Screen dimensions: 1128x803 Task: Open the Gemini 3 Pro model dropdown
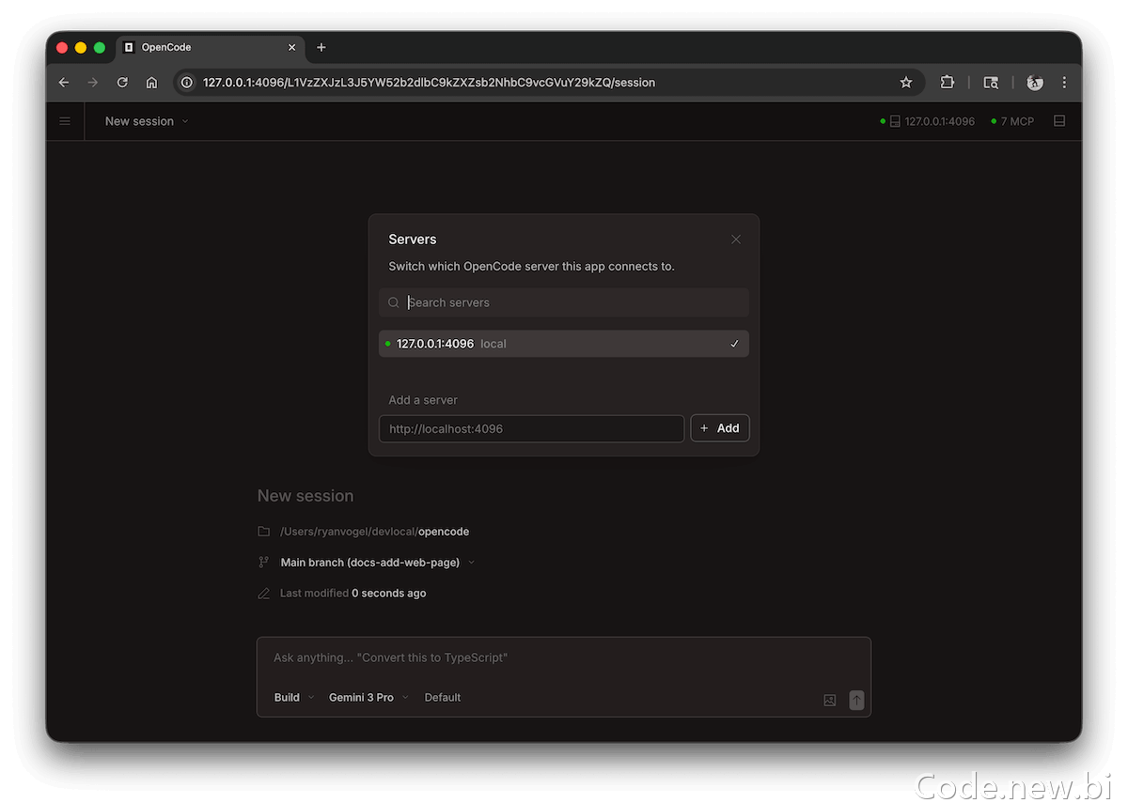coord(368,698)
